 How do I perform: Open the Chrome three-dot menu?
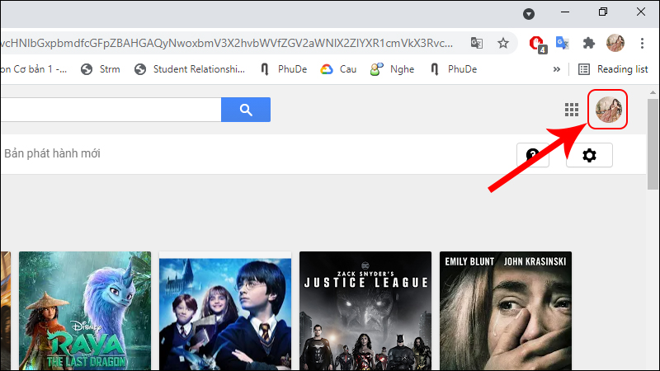[x=642, y=43]
